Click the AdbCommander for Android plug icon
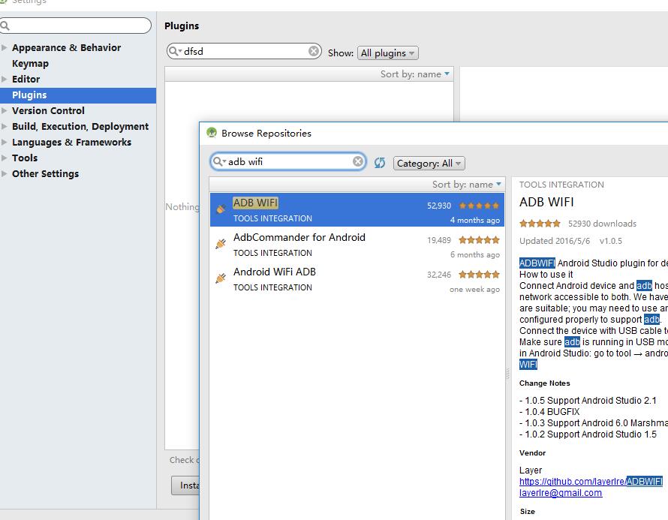668x520 pixels. click(x=221, y=244)
